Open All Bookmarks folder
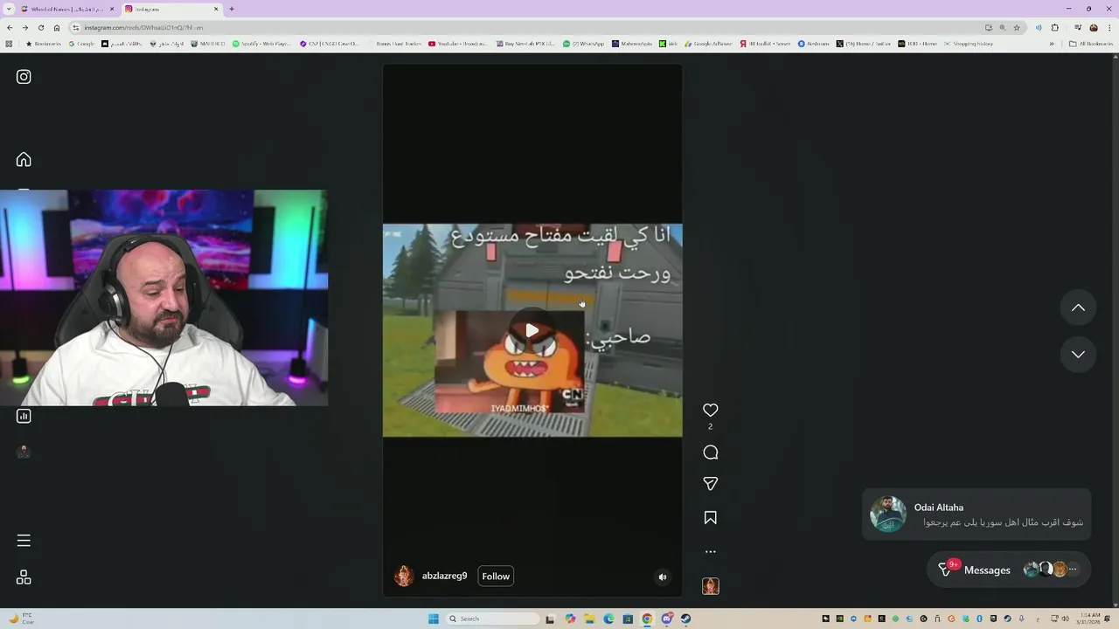The image size is (1119, 629). click(1092, 44)
